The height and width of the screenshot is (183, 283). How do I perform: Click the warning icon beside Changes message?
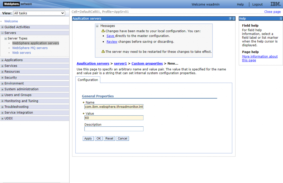point(103,31)
